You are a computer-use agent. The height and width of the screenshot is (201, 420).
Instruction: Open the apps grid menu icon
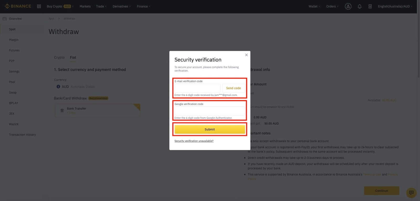(x=39, y=6)
